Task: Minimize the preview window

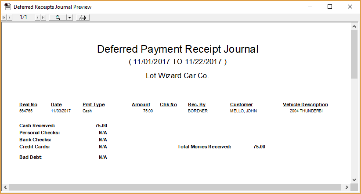Action: point(310,7)
